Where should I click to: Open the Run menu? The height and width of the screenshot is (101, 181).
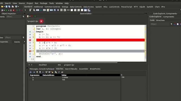point(36,3)
